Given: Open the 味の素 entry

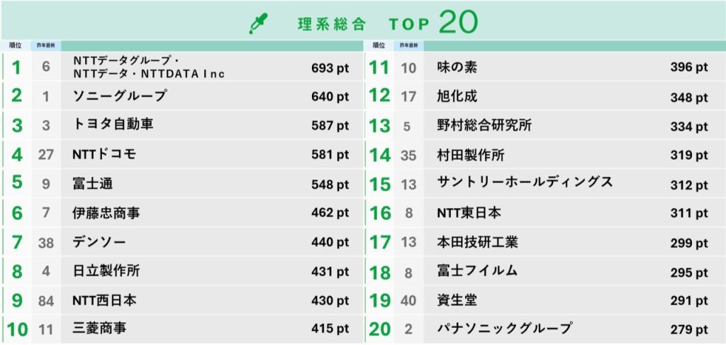Looking at the screenshot, I should [x=458, y=67].
